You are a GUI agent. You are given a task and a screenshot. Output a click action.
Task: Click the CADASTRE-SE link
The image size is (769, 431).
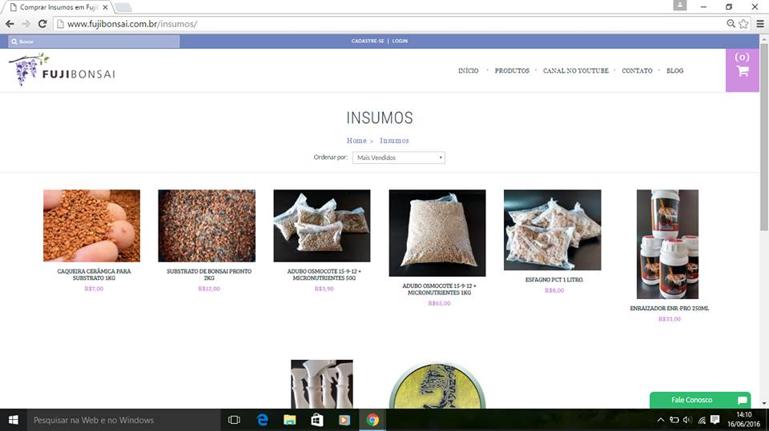(367, 41)
